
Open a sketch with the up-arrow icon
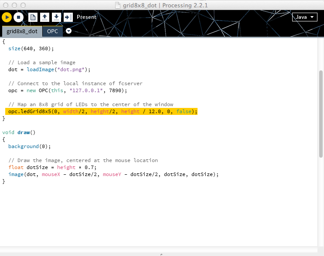pyautogui.click(x=44, y=17)
